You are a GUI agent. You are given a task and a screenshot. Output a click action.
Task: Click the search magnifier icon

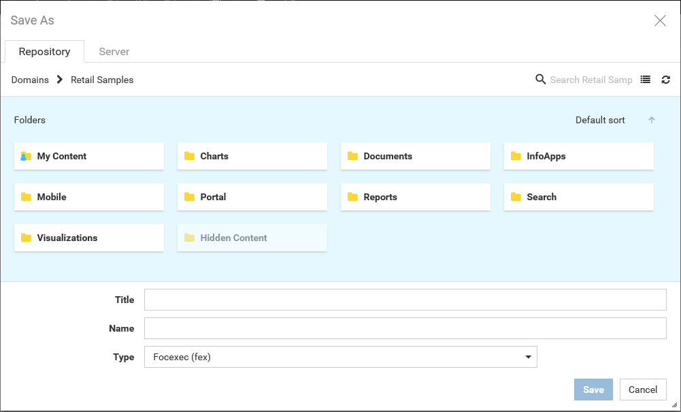541,80
